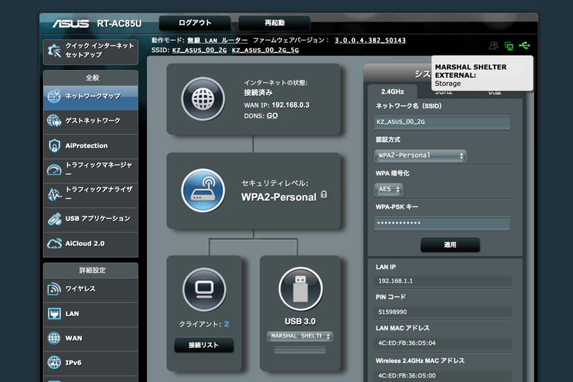The image size is (573, 382).
Task: Select USB アプリケーション menu item
Action: [x=90, y=219]
